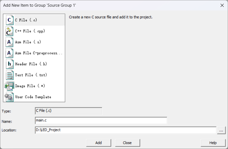Viewport: 228px width, 149px height.
Task: Open Help for this dialog
Action: point(213,143)
